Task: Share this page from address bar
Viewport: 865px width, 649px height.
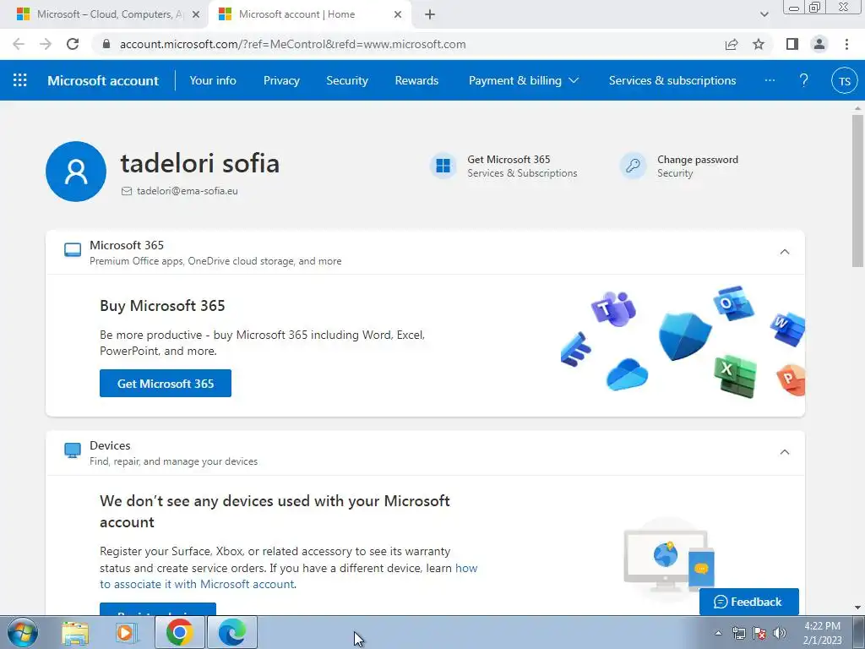Action: coord(732,44)
